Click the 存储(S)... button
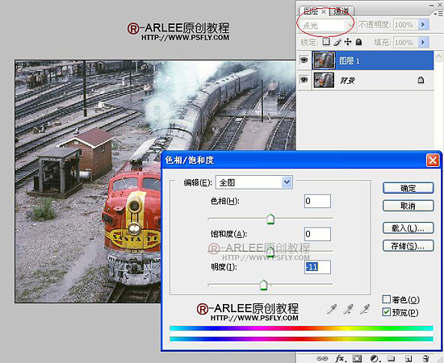444x363 pixels. [x=408, y=245]
